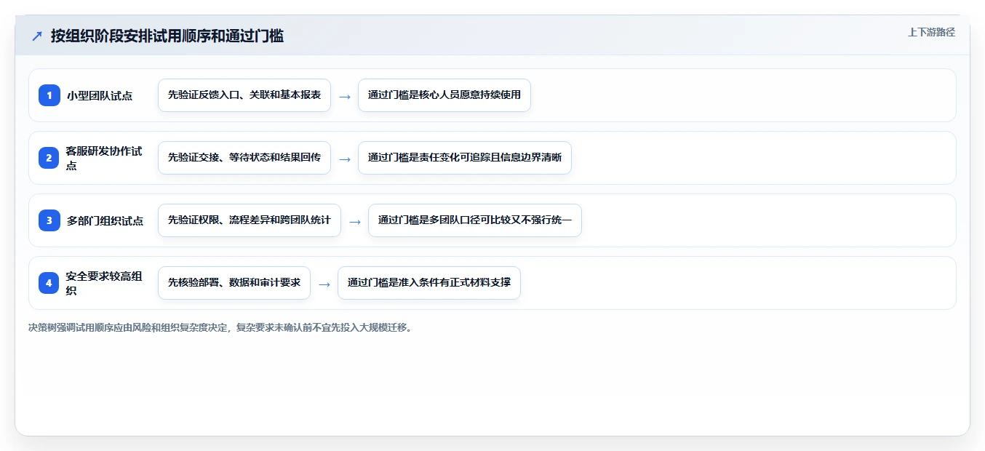Click the 先验证权限、流程差异和跨团队统计 box
This screenshot has width=985, height=451.
click(x=250, y=220)
